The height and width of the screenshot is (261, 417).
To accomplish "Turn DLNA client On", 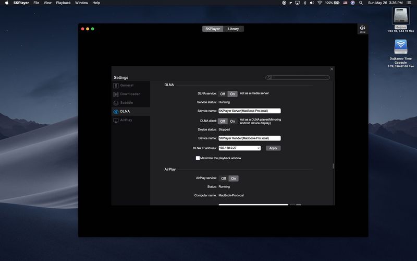I will tap(232, 122).
